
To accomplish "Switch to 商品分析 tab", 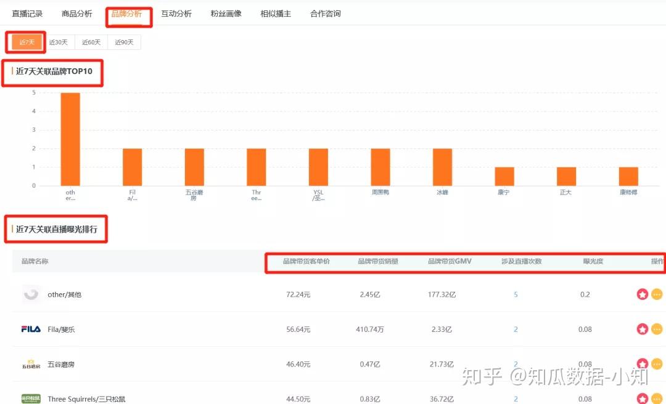I will tap(77, 14).
